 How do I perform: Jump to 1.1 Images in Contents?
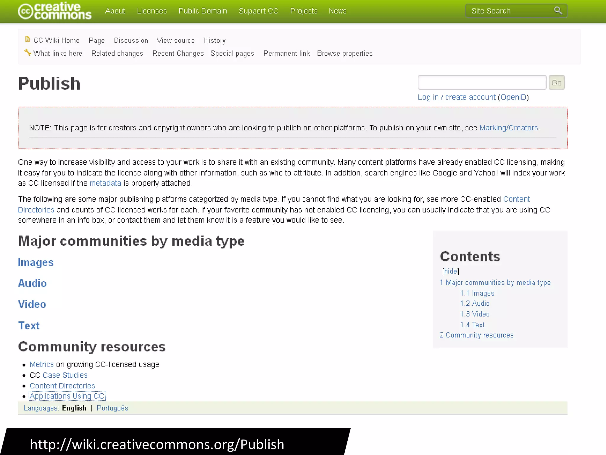pos(477,293)
